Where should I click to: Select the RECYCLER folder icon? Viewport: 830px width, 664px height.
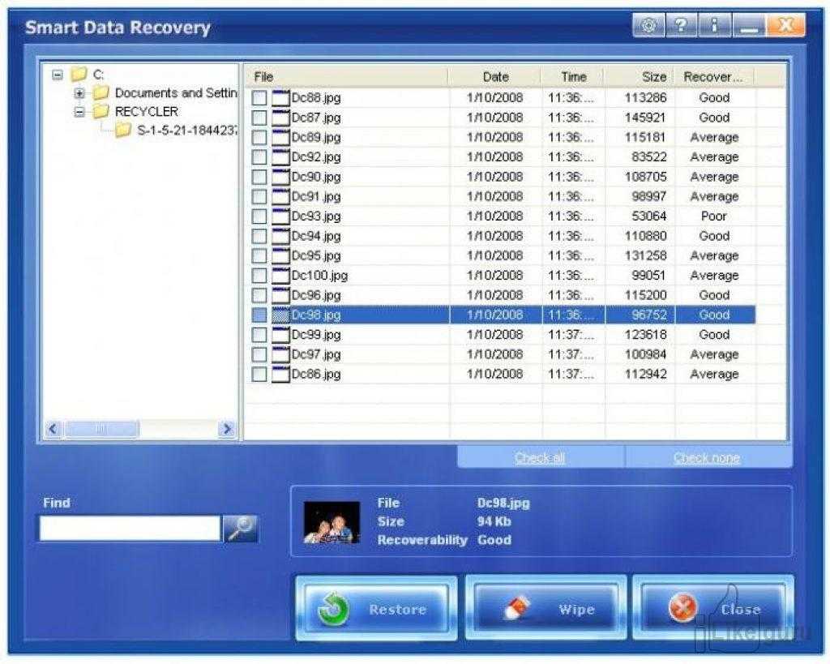101,112
